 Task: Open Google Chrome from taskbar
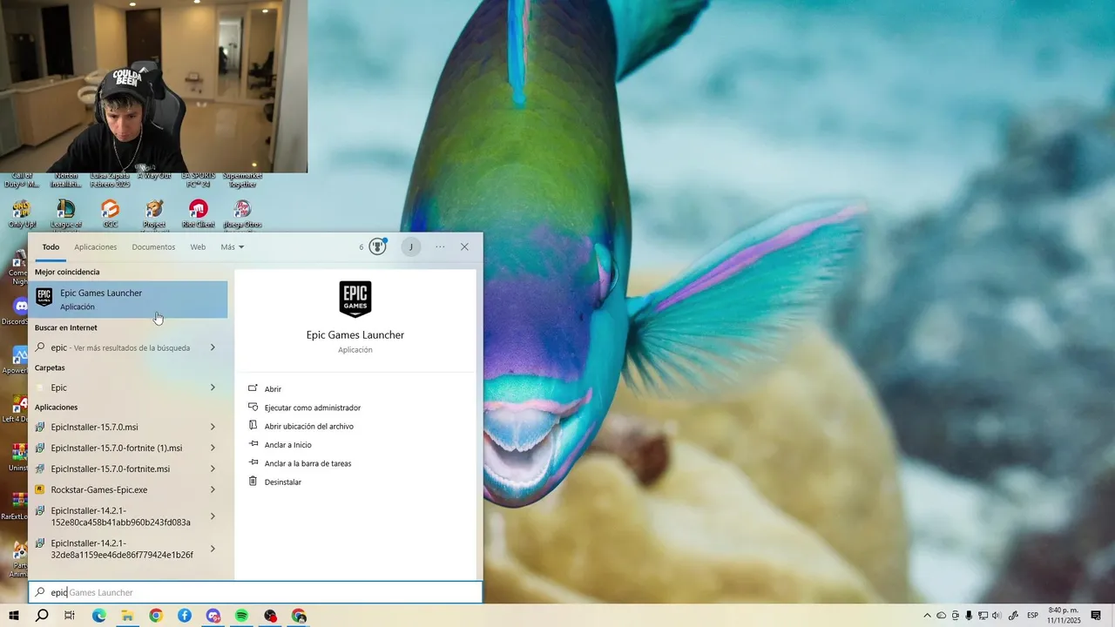coord(156,616)
